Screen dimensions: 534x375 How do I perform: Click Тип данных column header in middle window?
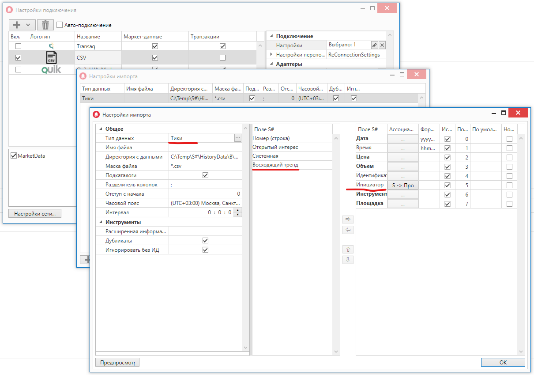[102, 89]
